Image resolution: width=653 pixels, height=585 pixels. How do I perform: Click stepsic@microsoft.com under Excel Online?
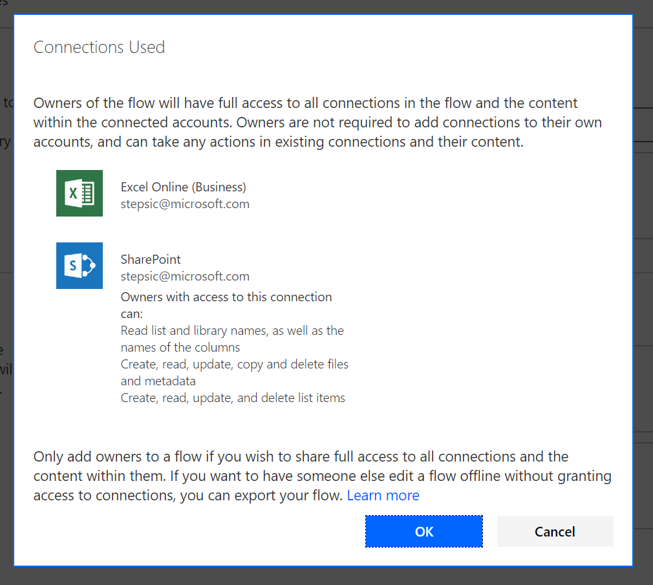[184, 203]
